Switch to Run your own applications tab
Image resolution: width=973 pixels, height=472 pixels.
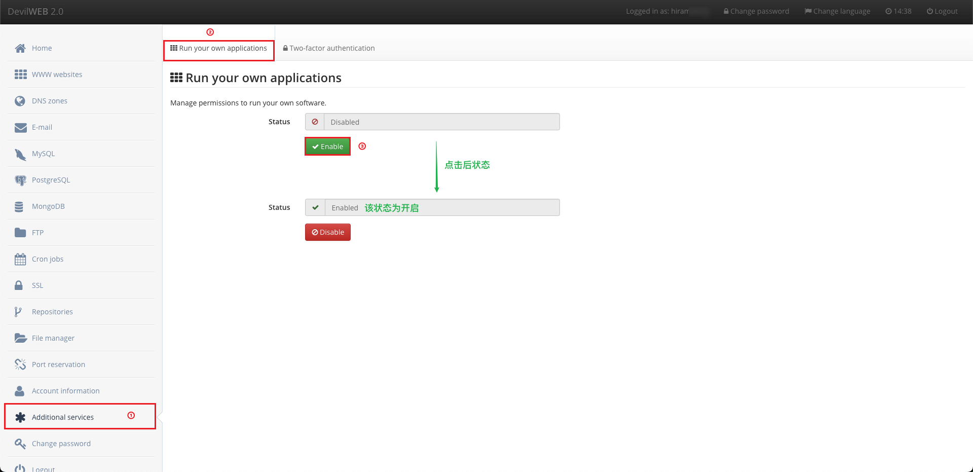click(x=218, y=49)
